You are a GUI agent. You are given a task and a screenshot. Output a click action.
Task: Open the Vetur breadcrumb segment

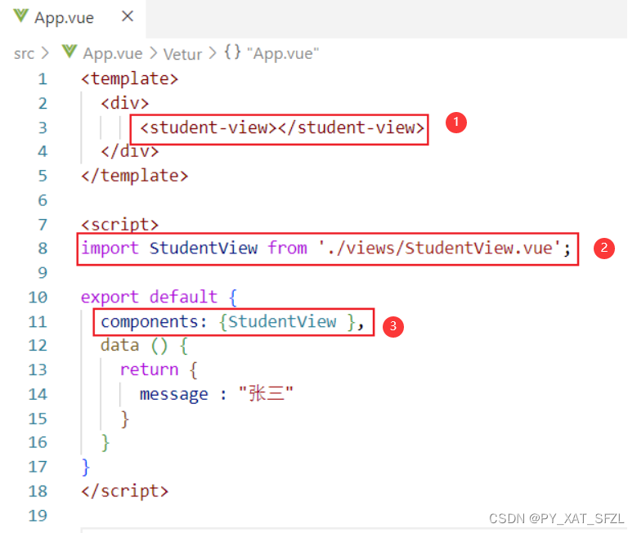pos(182,54)
